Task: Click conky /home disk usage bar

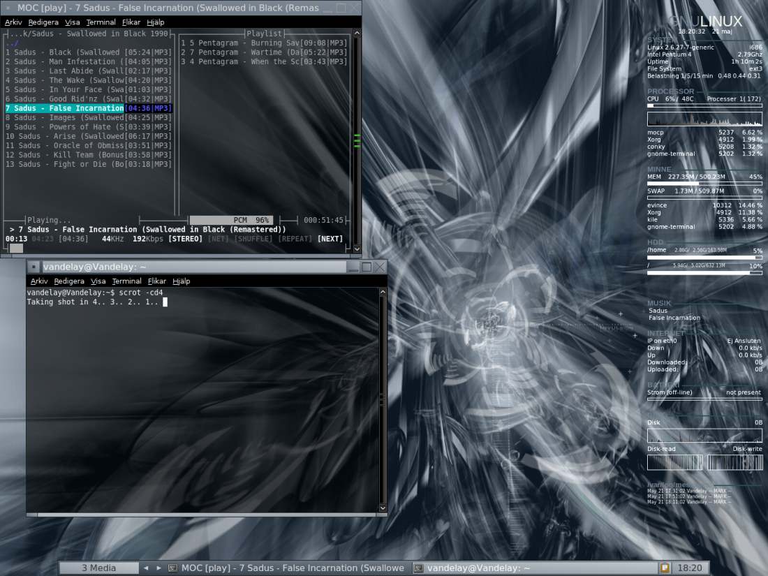Action: pos(704,257)
